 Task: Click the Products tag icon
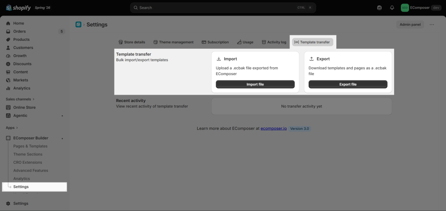8,40
